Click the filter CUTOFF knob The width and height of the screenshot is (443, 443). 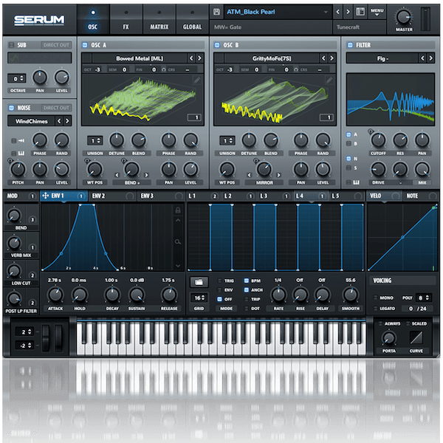[x=378, y=140]
